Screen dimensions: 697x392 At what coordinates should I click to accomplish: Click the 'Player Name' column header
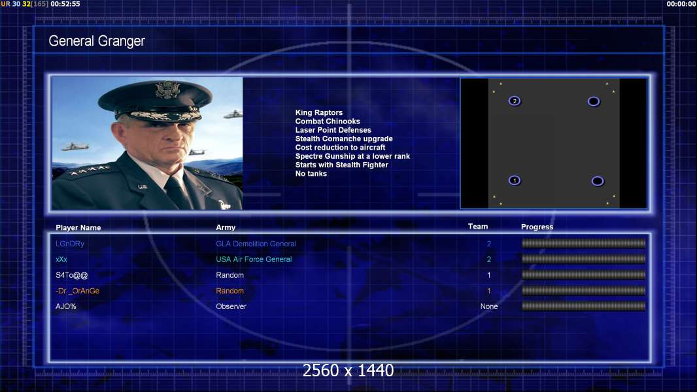78,228
